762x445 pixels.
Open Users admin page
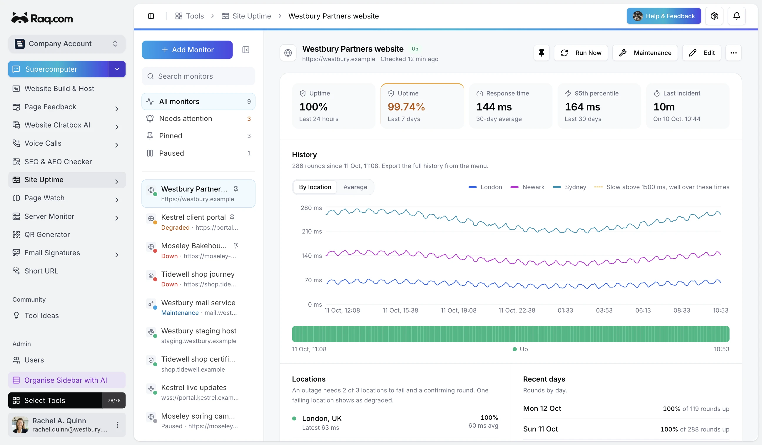[67, 360]
